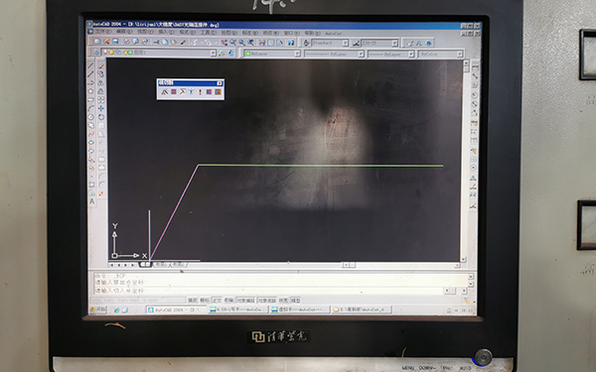Select the Polygon draw tool
This screenshot has height=372, width=596.
pyautogui.click(x=90, y=91)
